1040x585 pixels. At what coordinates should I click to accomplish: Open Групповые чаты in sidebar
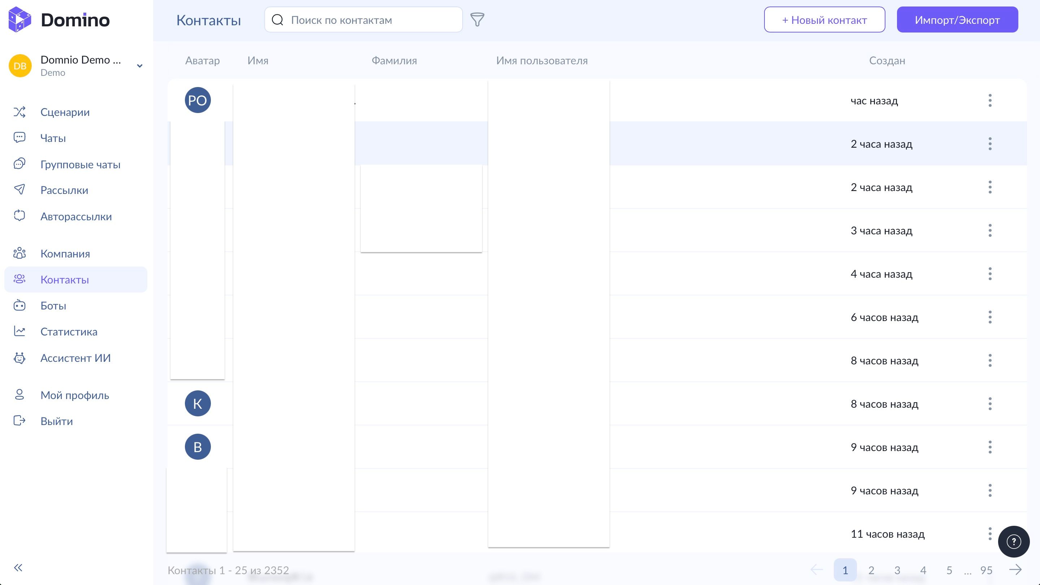point(80,164)
